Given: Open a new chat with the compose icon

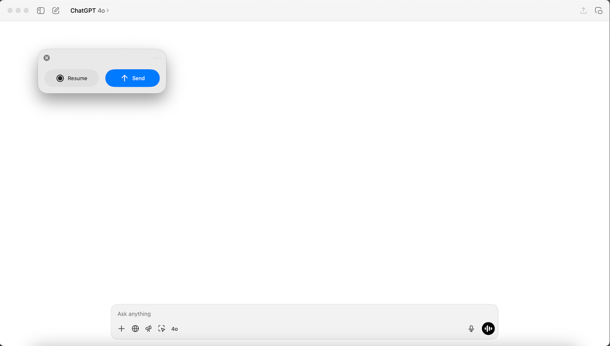Looking at the screenshot, I should [x=56, y=10].
